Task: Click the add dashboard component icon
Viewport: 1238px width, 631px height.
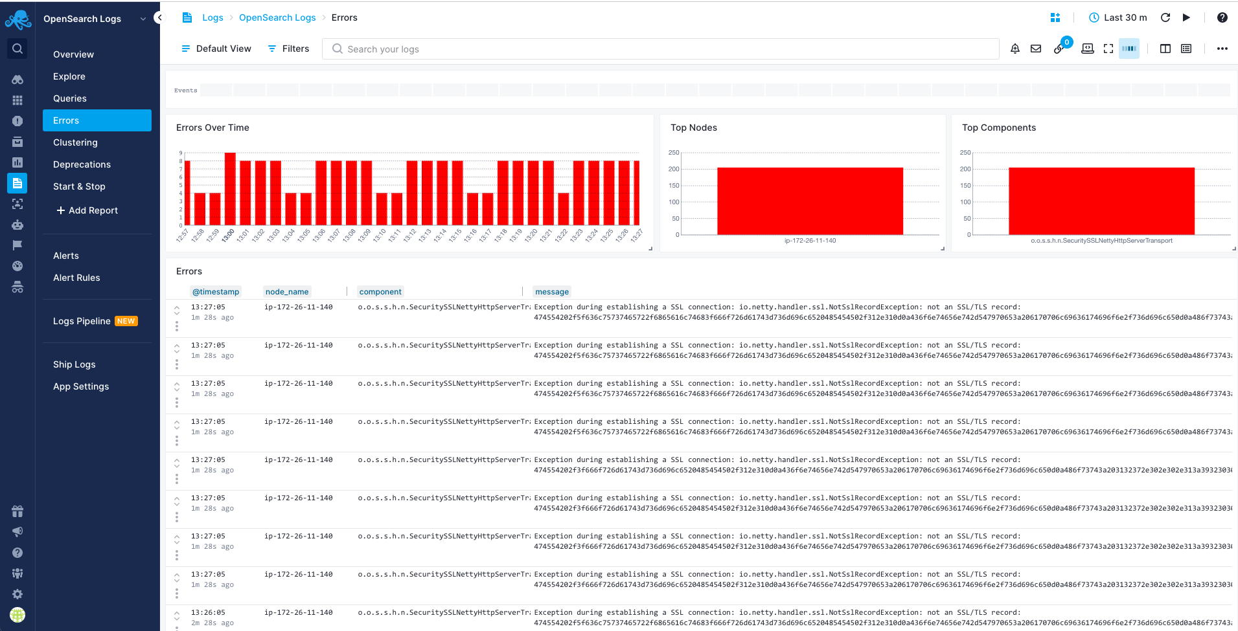Action: 1055,17
